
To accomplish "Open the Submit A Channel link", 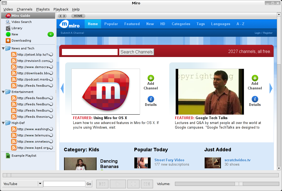I will point(72,33).
